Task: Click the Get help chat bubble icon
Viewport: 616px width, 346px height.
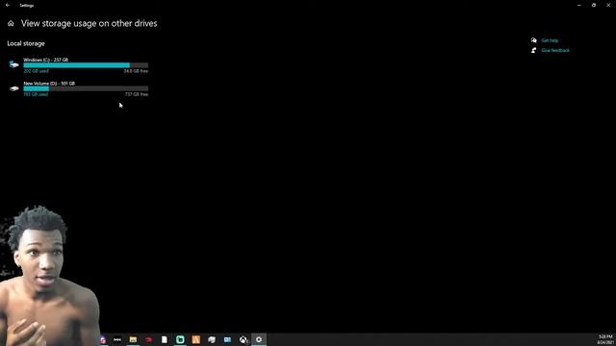Action: click(533, 40)
